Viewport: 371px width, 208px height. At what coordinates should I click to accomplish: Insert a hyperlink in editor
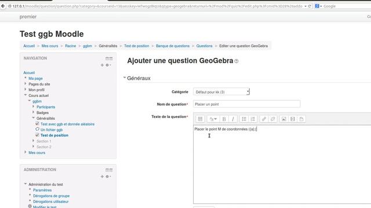tap(264, 119)
